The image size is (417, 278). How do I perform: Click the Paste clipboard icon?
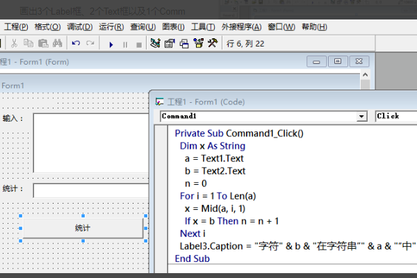(x=43, y=44)
